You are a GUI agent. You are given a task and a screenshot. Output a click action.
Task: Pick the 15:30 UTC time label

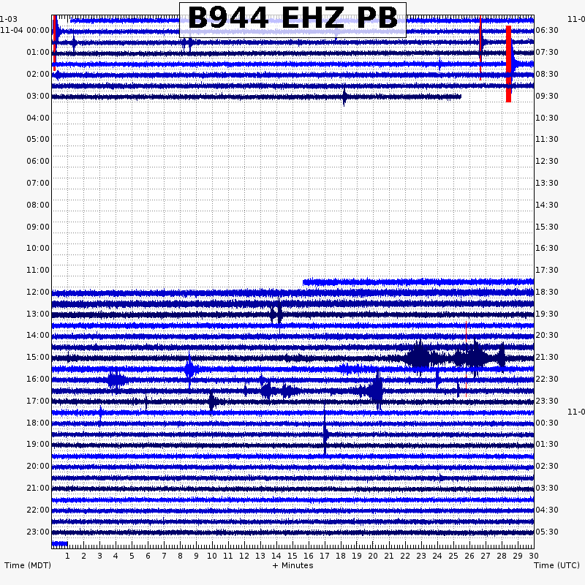[x=547, y=227]
